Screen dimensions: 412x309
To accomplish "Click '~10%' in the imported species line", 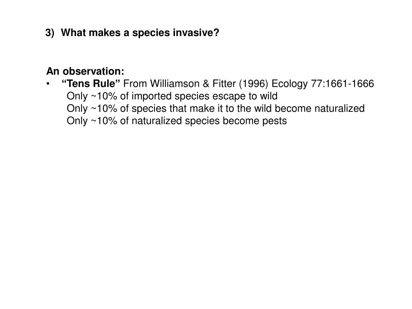I will coord(104,96).
